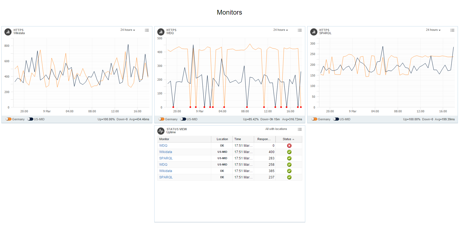Click green status icon for Wikidata DE
This screenshot has width=459, height=242.
click(x=289, y=171)
